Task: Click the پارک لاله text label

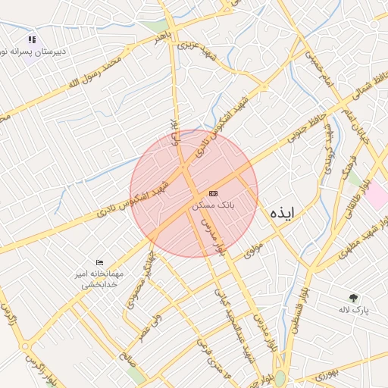Action: (x=354, y=310)
